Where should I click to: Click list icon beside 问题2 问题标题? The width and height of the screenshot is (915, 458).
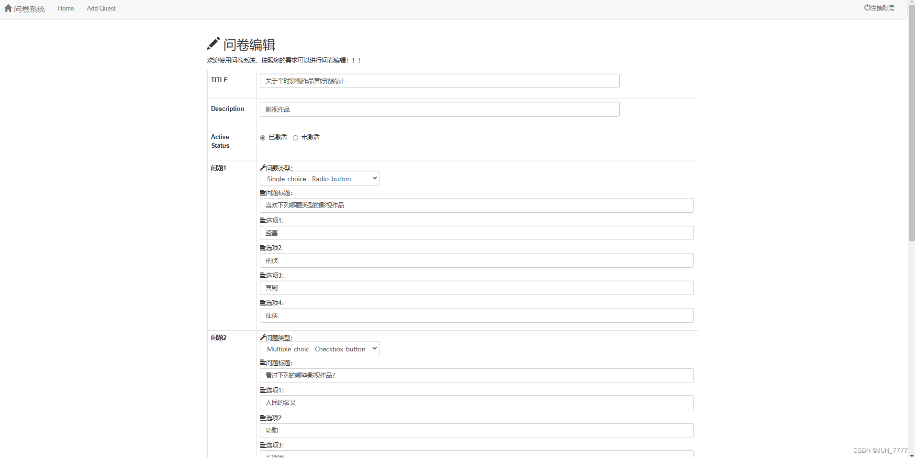click(x=263, y=363)
